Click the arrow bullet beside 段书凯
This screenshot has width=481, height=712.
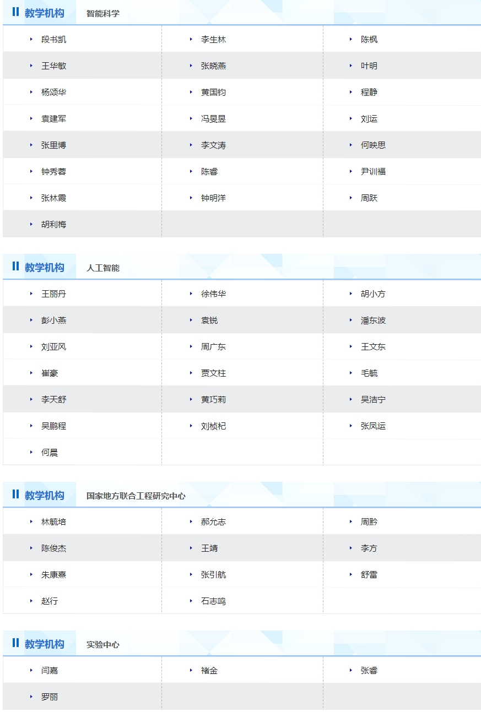[x=31, y=40]
